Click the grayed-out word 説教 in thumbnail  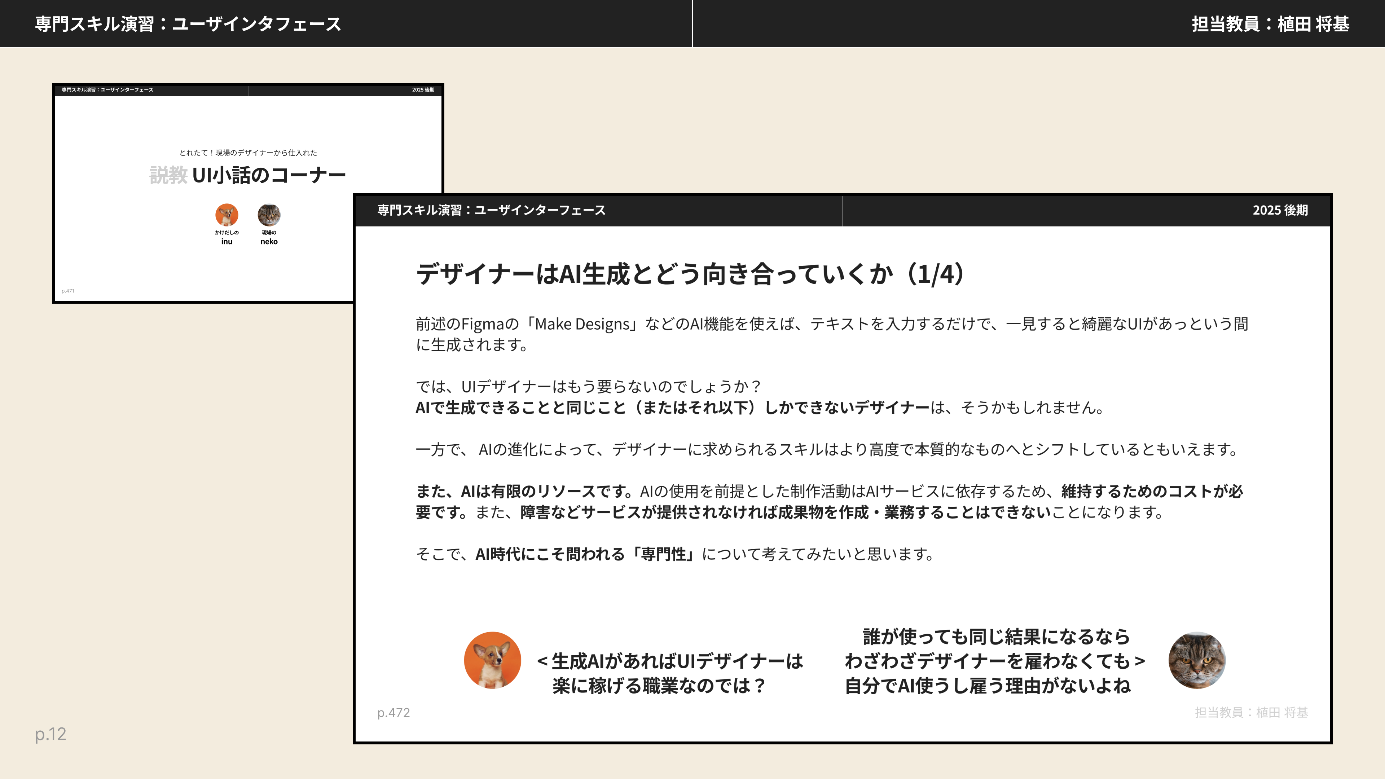(168, 175)
